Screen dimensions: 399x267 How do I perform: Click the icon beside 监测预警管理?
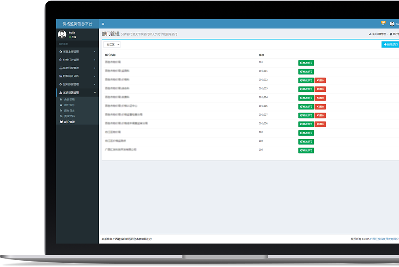(x=60, y=68)
